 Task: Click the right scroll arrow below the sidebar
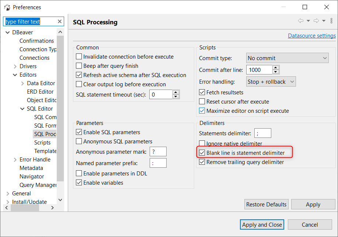coord(52,208)
